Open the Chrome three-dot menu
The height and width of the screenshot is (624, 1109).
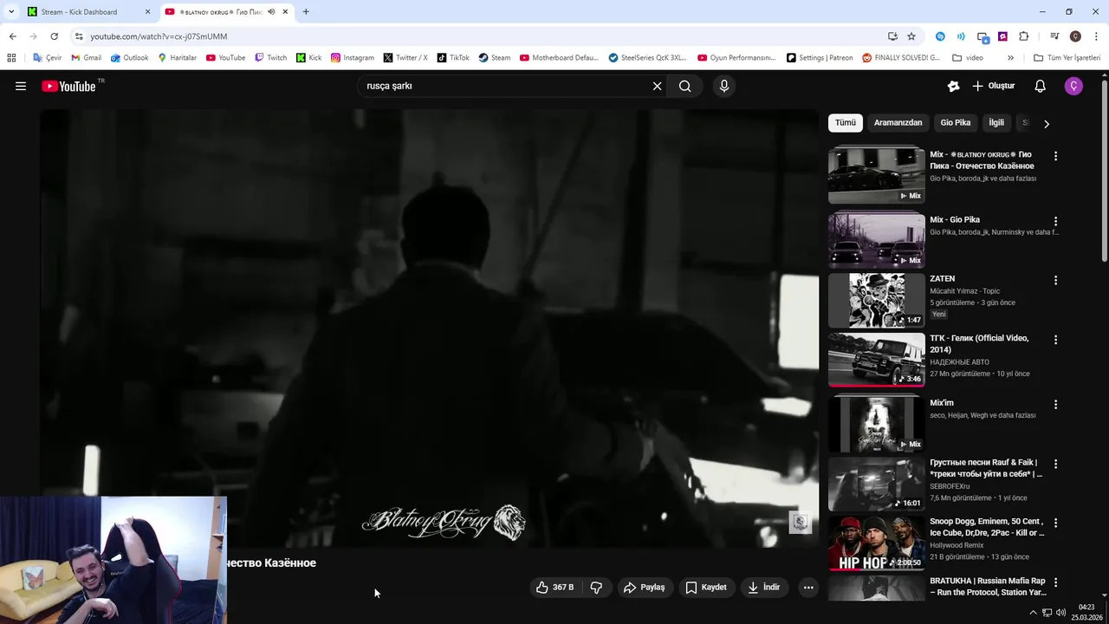tap(1097, 36)
